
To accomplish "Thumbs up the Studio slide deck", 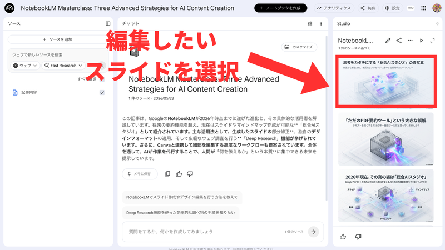I will (343, 237).
